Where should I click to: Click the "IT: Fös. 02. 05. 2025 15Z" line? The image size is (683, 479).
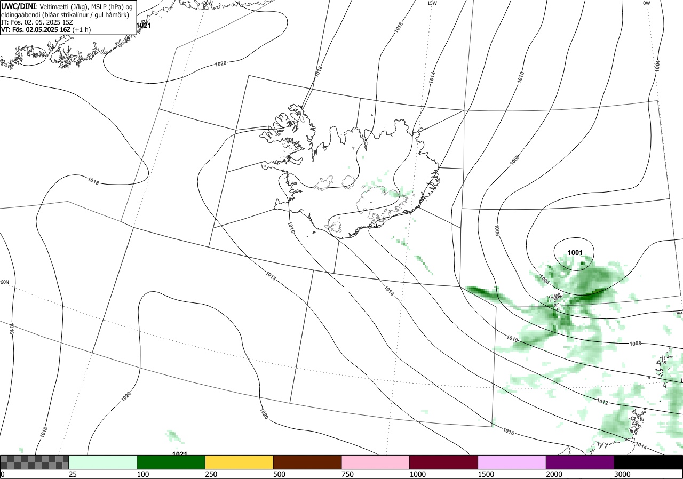pyautogui.click(x=38, y=22)
